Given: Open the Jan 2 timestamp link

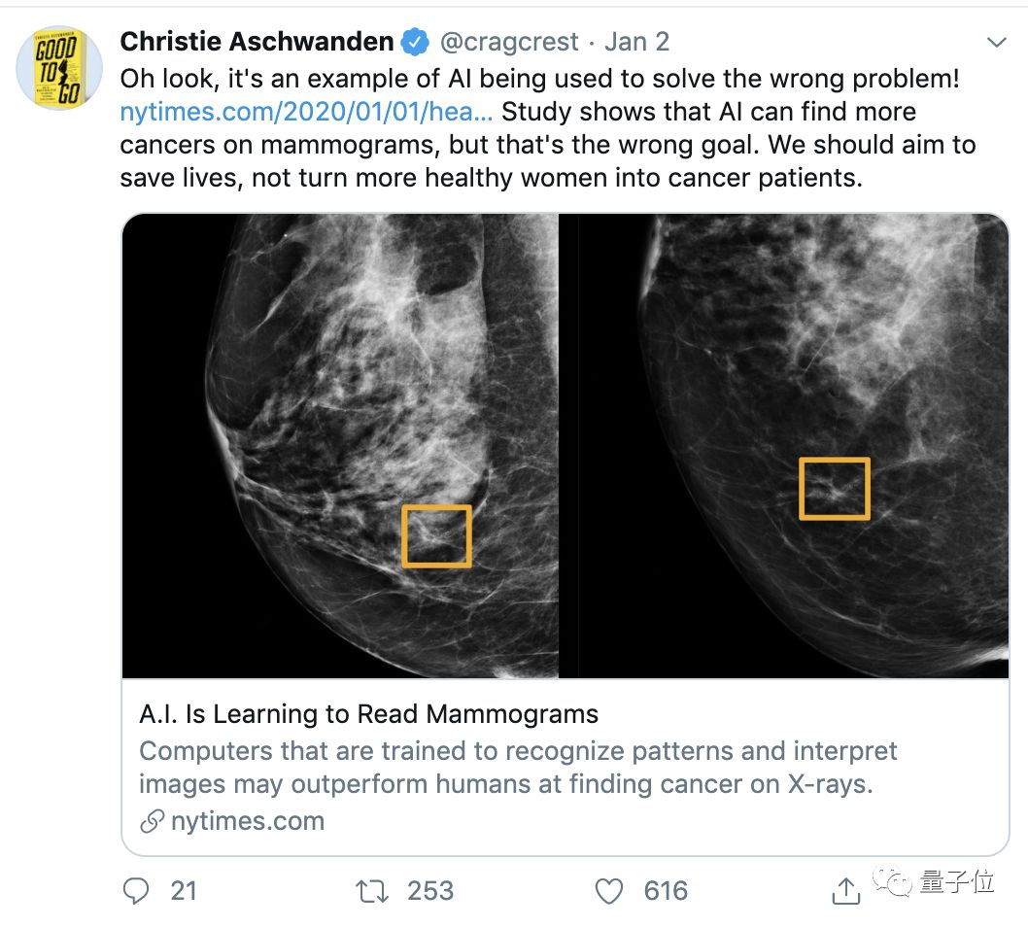Looking at the screenshot, I should coord(636,42).
